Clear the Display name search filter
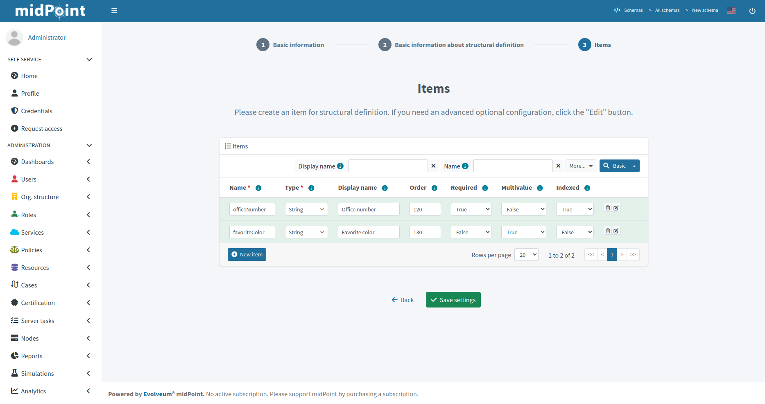This screenshot has width=765, height=404. click(x=433, y=166)
